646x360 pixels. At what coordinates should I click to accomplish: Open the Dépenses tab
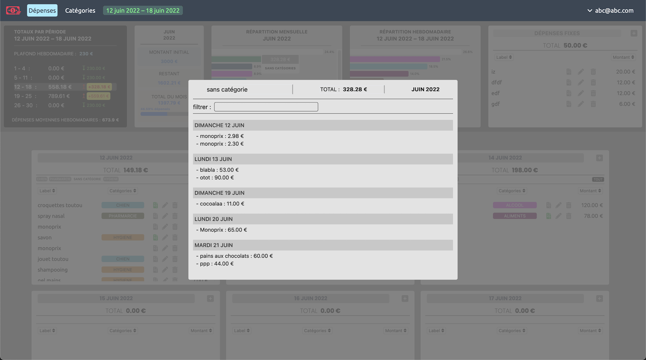click(x=42, y=10)
